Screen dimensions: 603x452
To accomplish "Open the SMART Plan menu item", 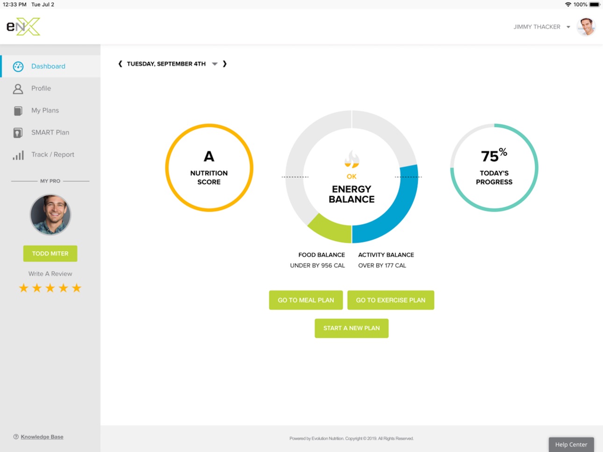I will coord(50,132).
